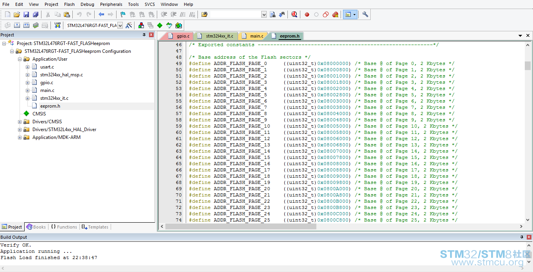Open the Pack Installer icon
This screenshot has width=533, height=272.
[179, 25]
